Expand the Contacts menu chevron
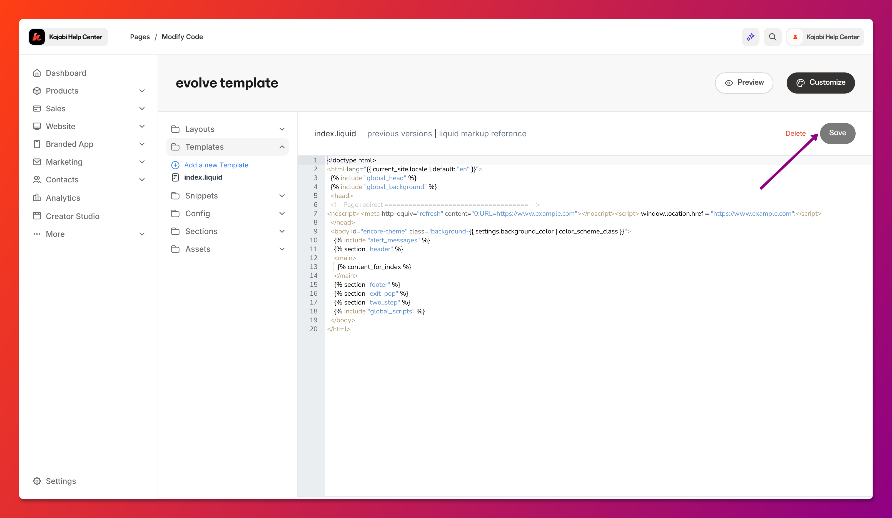Image resolution: width=892 pixels, height=518 pixels. [142, 180]
